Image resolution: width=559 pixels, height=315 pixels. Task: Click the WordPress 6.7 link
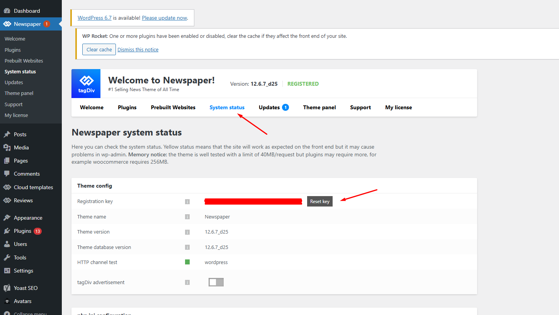(x=95, y=18)
